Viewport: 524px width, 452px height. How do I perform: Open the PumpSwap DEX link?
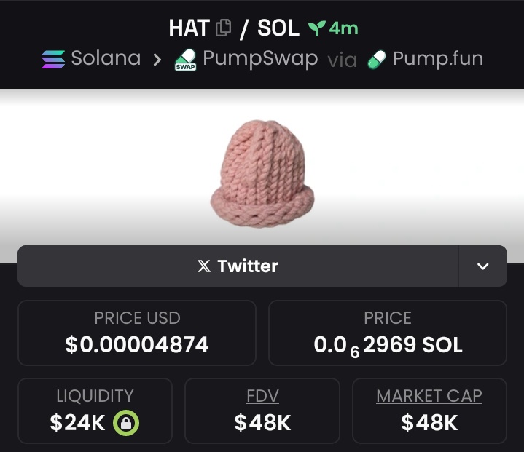(x=246, y=60)
